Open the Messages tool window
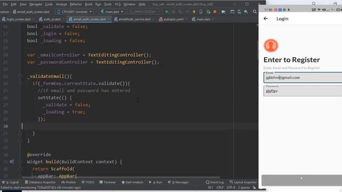342x192 pixels. (x=178, y=182)
